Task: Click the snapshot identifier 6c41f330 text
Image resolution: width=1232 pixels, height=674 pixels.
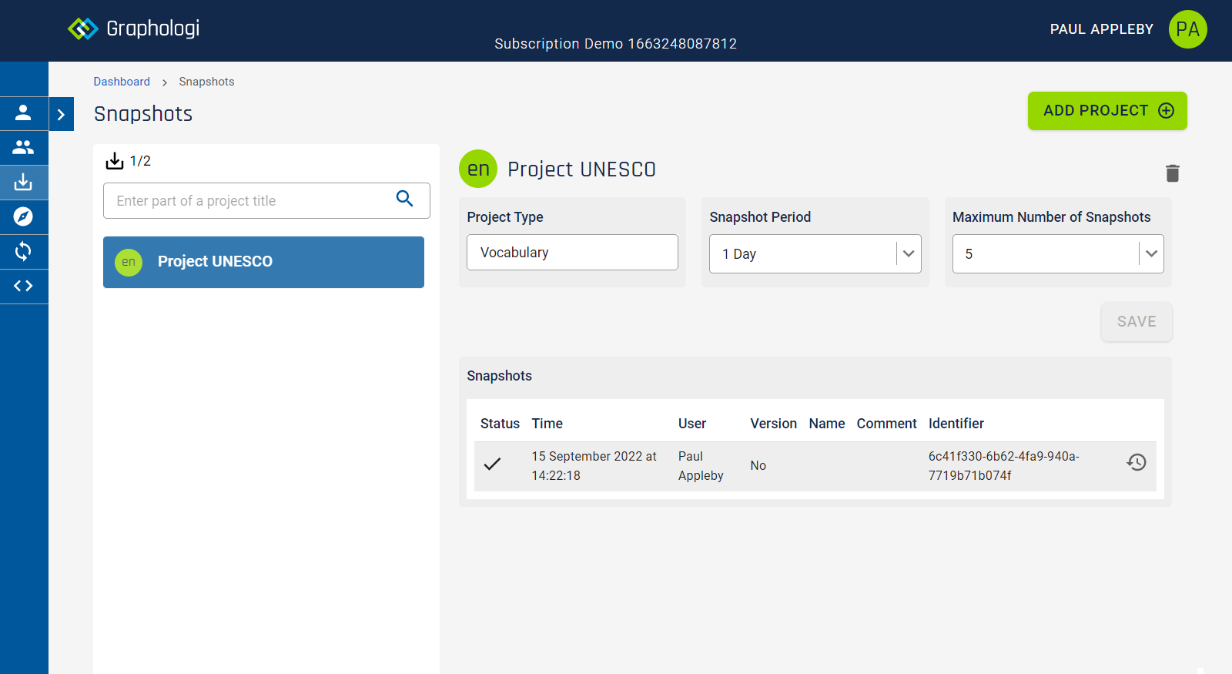Action: pyautogui.click(x=1004, y=466)
